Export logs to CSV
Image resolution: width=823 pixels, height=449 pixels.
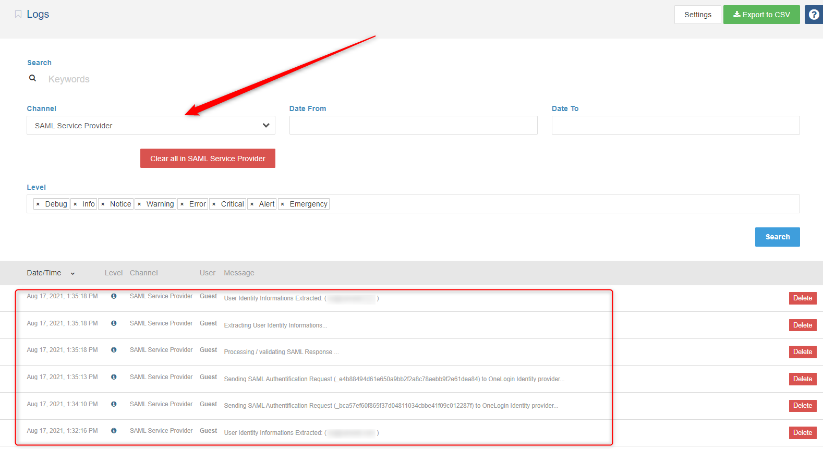point(761,15)
